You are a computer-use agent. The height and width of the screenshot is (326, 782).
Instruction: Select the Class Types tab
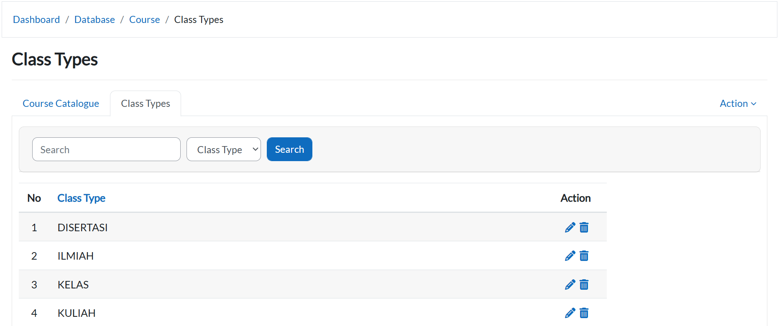[146, 104]
